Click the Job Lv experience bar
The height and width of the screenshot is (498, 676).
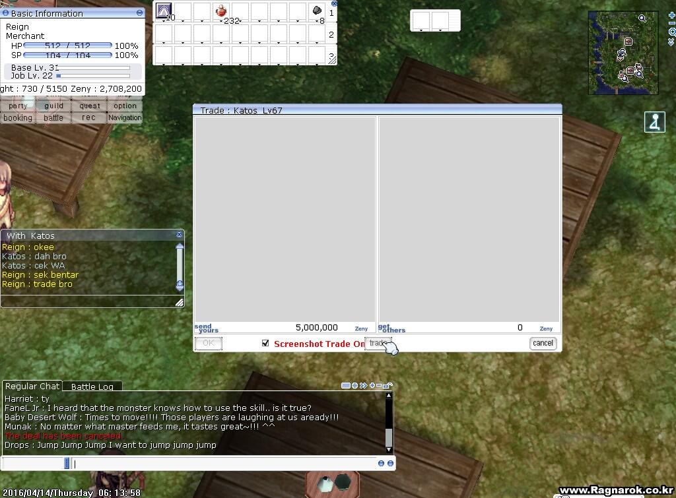(93, 76)
